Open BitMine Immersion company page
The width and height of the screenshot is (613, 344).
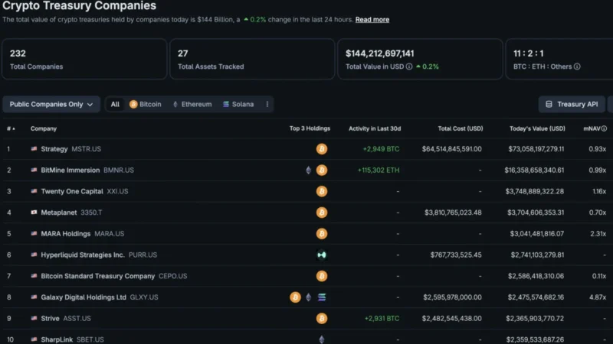pos(70,170)
